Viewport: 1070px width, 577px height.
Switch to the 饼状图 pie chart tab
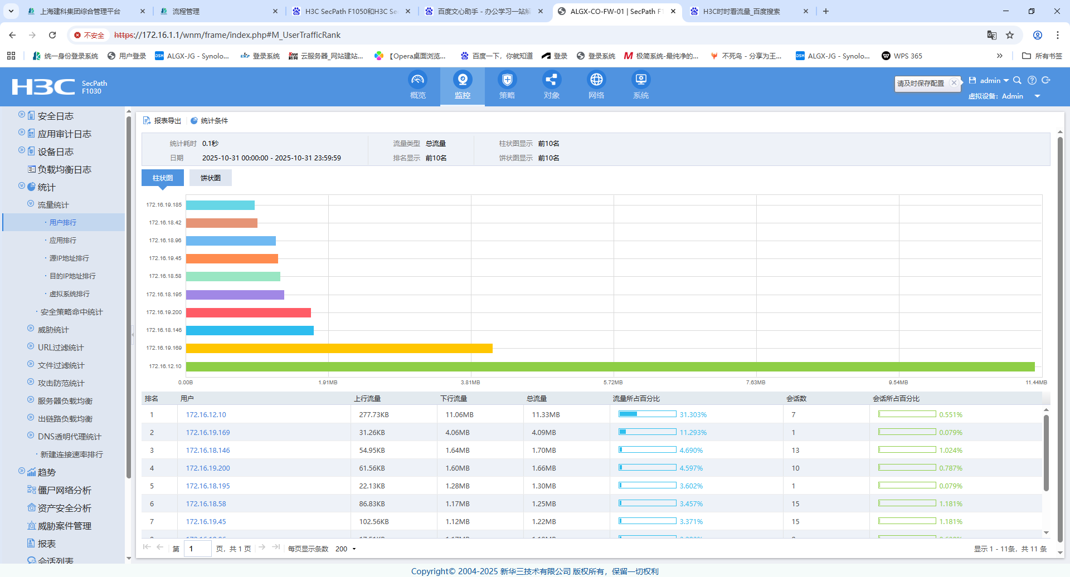pyautogui.click(x=210, y=178)
